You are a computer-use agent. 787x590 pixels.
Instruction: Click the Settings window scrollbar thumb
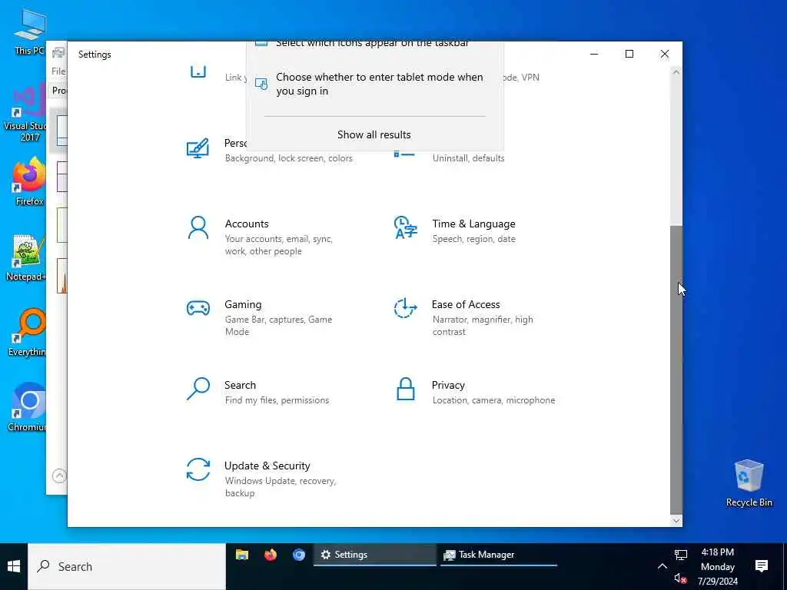[x=676, y=370]
